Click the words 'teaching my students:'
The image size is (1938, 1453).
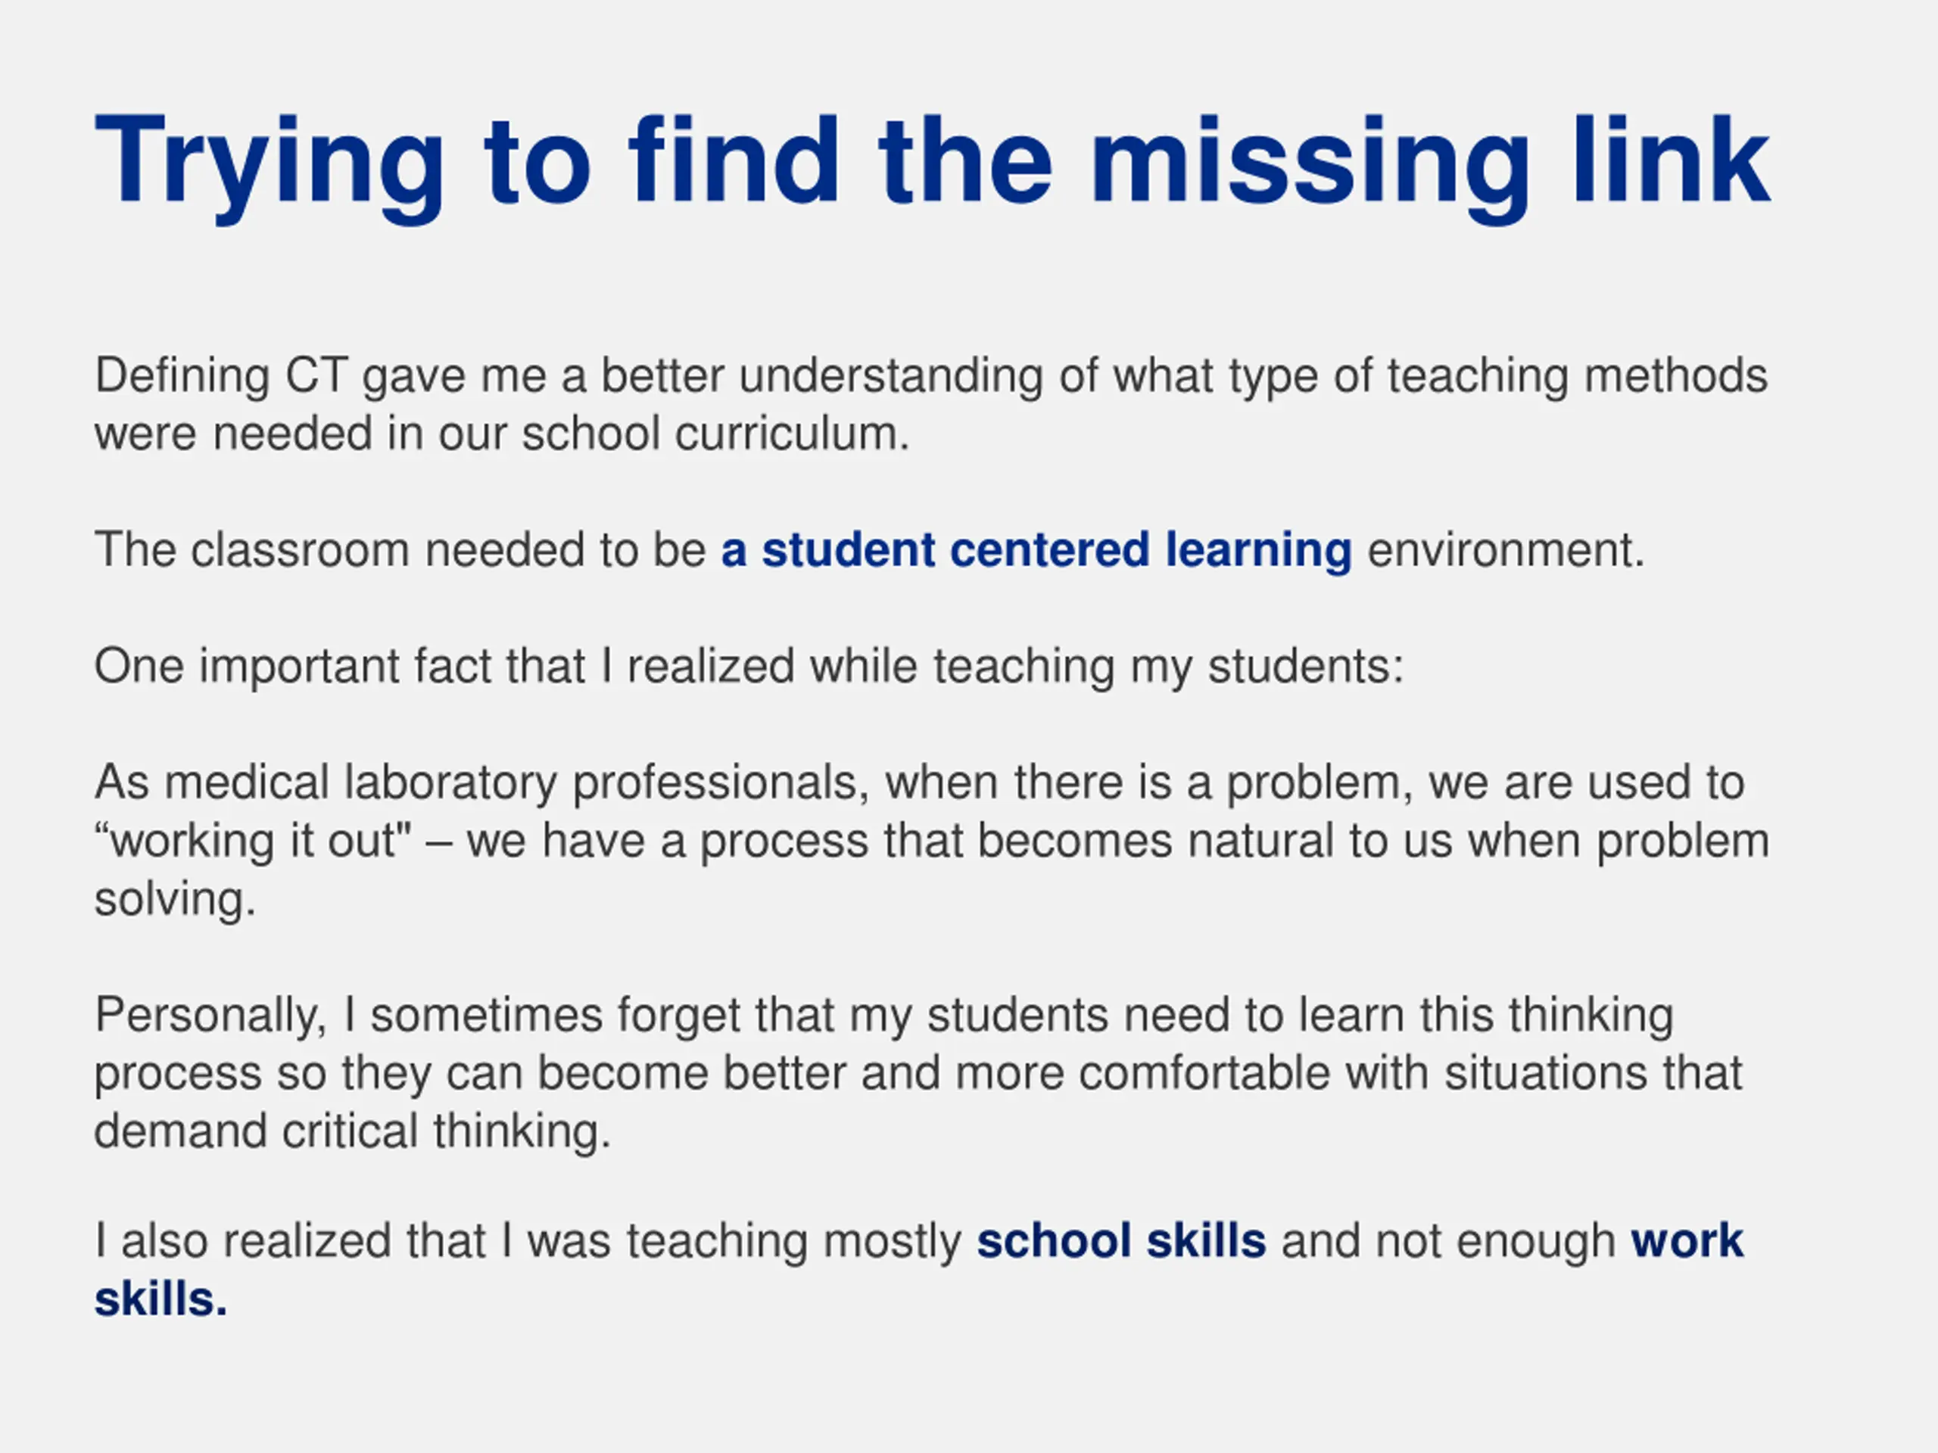(x=1168, y=667)
